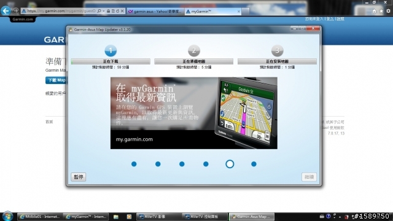
Task: Click 預計剩餘時間 1 分鐘 text
Action: pyautogui.click(x=277, y=67)
